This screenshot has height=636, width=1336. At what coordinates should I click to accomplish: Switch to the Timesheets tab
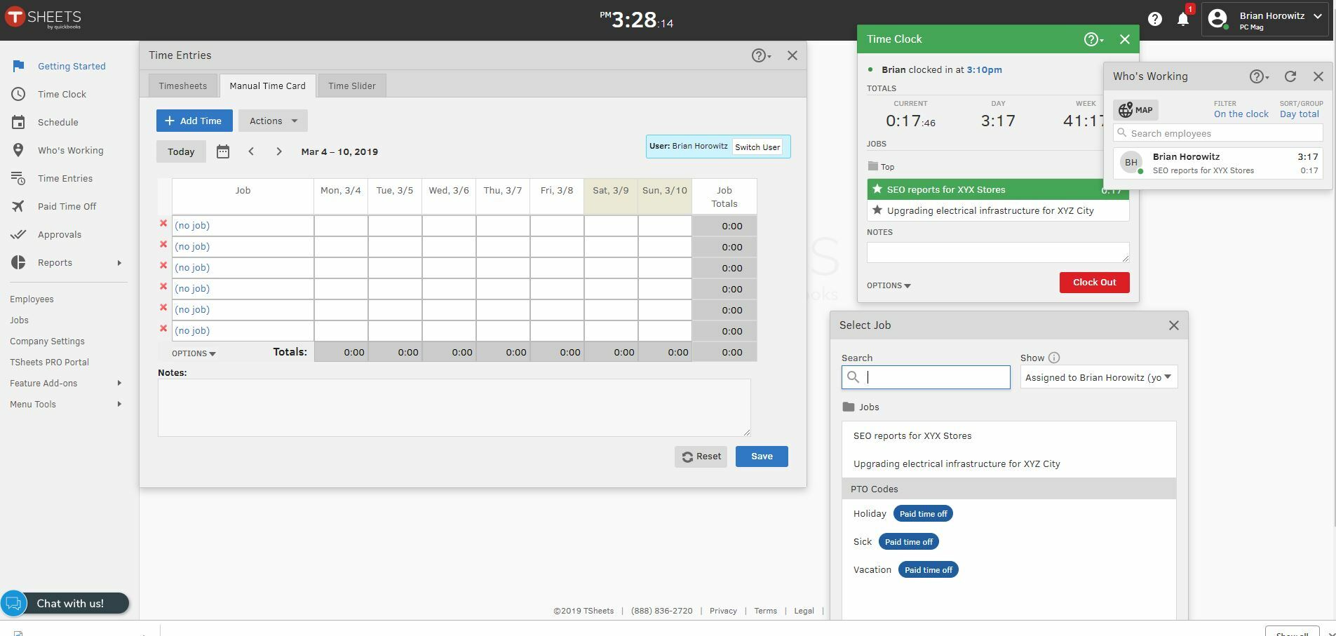[182, 86]
